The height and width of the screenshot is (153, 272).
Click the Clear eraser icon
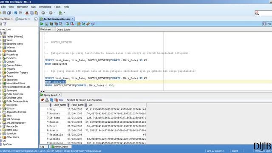coord(88,24)
